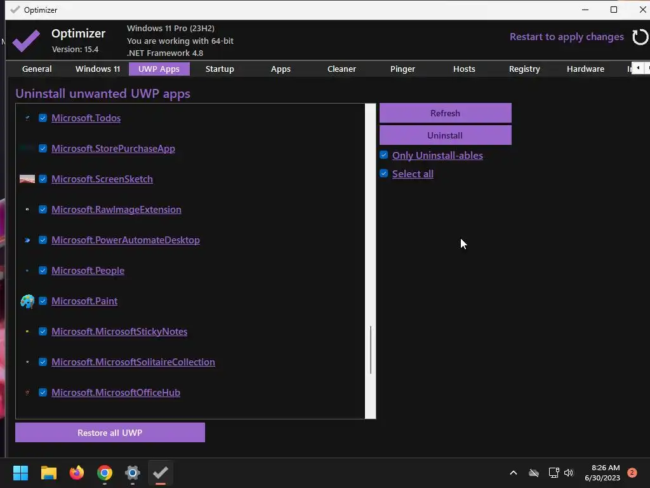Image resolution: width=650 pixels, height=488 pixels.
Task: Open the Apps tab
Action: 281,69
